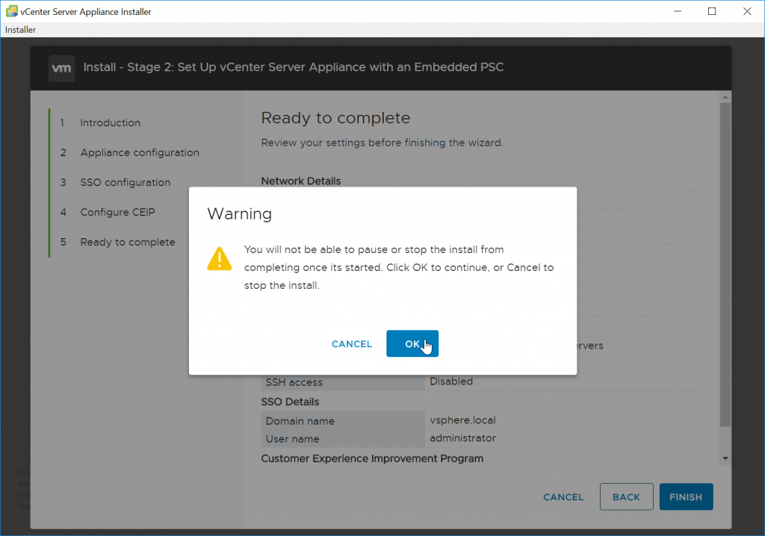Click the vCenter installer app icon
Image resolution: width=765 pixels, height=536 pixels.
[12, 11]
